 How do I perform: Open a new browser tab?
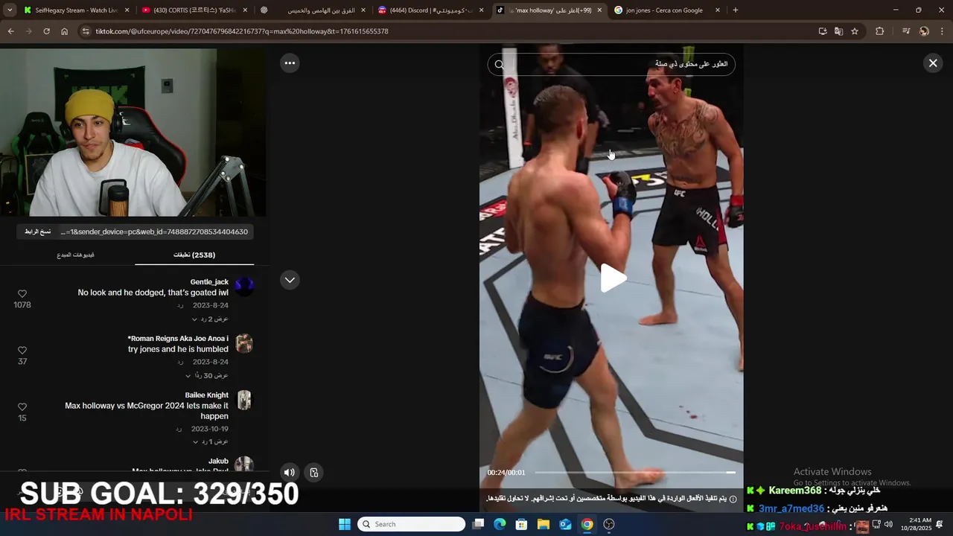[736, 10]
